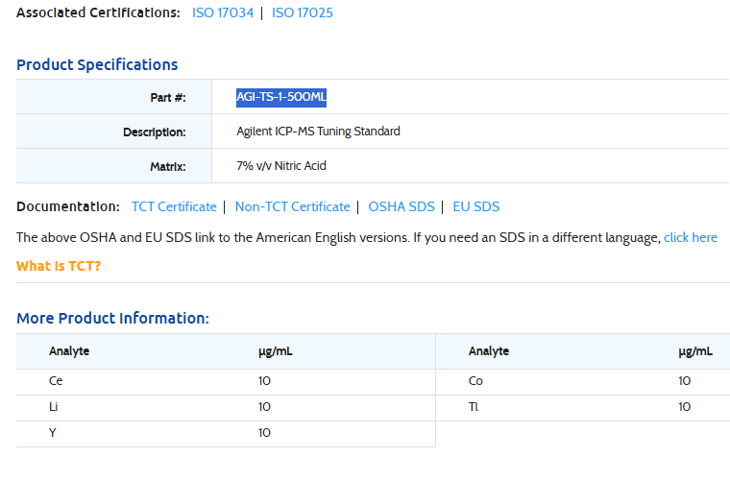Image resolution: width=730 pixels, height=481 pixels.
Task: Open the OSHA SDS document link
Action: coord(401,206)
